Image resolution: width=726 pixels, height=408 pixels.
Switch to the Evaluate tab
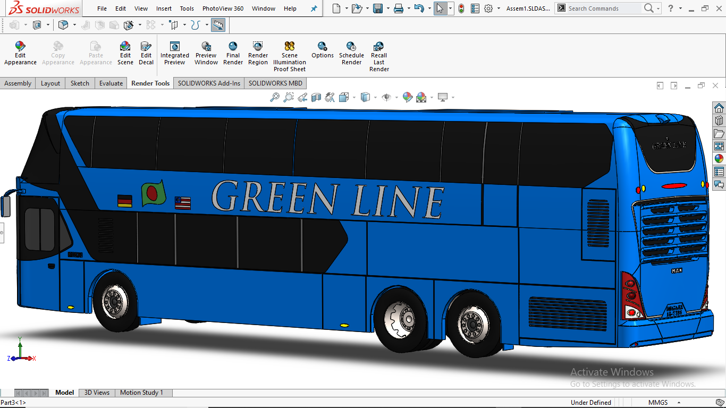(x=111, y=83)
